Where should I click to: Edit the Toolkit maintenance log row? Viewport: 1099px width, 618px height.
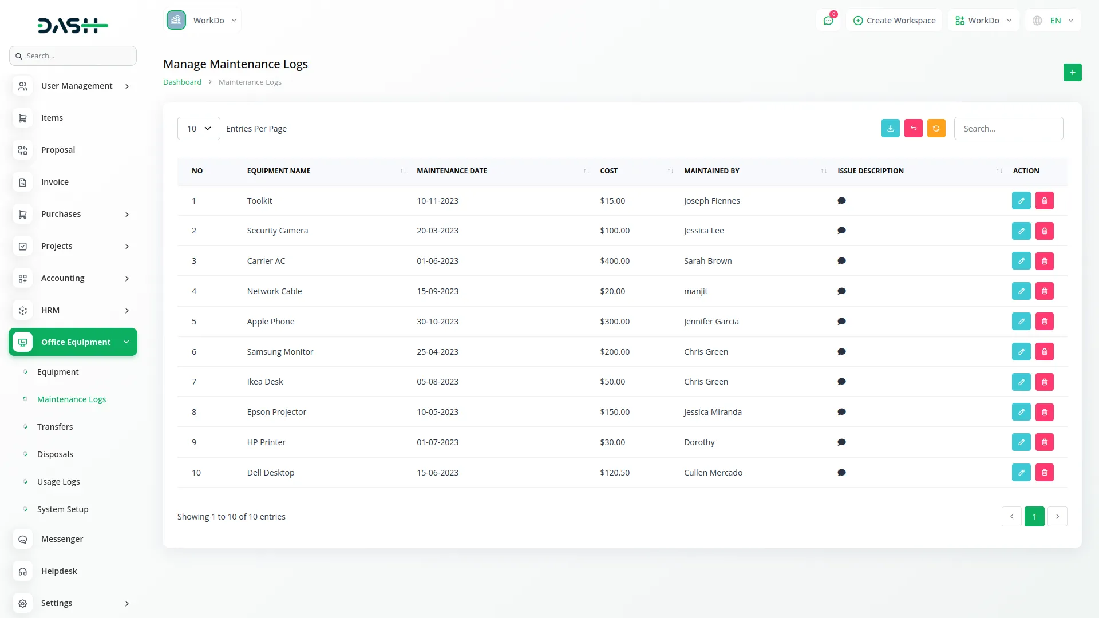(x=1021, y=201)
